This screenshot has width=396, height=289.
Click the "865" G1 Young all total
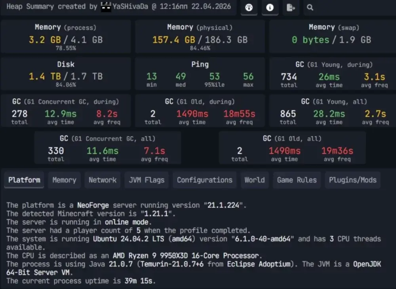pos(288,114)
